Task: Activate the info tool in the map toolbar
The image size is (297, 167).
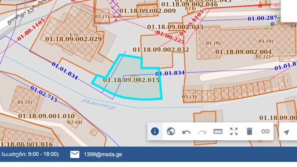Action: coord(155,131)
